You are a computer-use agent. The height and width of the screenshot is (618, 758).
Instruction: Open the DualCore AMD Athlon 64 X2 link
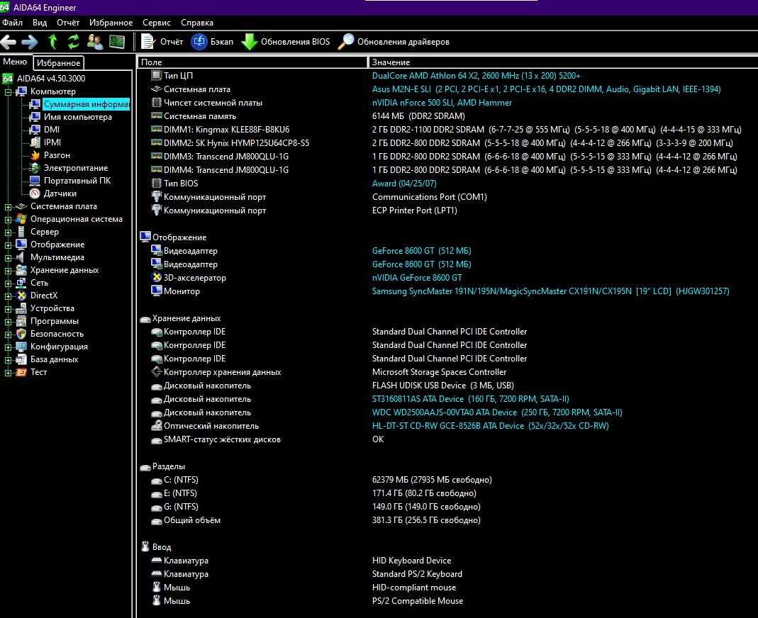click(476, 76)
